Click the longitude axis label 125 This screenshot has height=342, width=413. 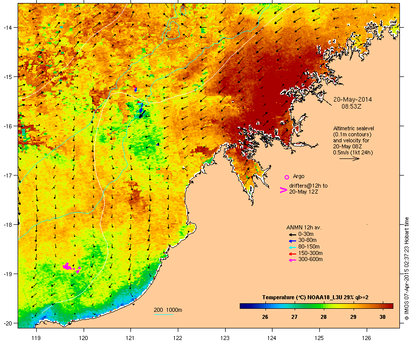pos(319,338)
